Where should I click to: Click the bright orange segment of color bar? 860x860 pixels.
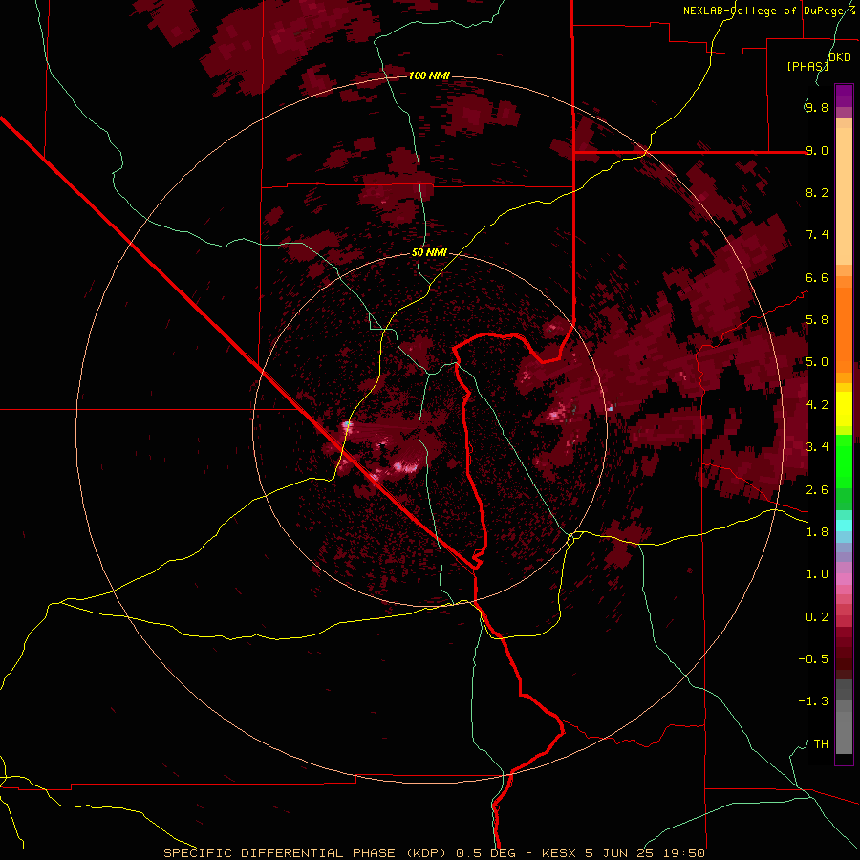pos(844,329)
